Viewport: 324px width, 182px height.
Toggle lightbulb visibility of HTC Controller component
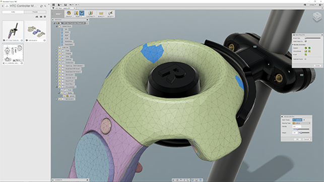pyautogui.click(x=60, y=87)
